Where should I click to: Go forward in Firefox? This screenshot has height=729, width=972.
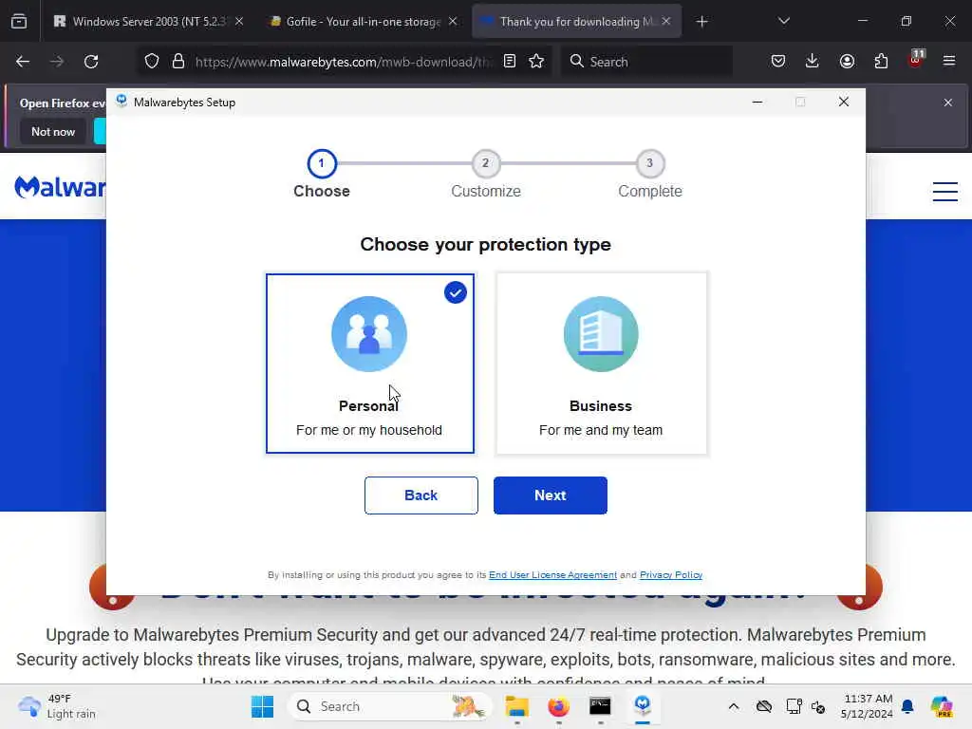[56, 62]
